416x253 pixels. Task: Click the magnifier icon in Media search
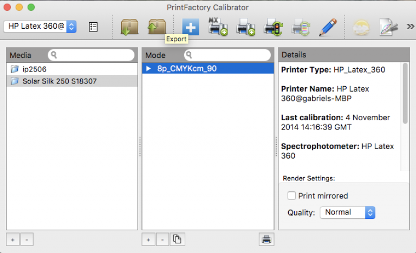(x=54, y=55)
